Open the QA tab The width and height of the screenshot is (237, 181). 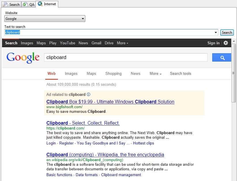(29, 4)
